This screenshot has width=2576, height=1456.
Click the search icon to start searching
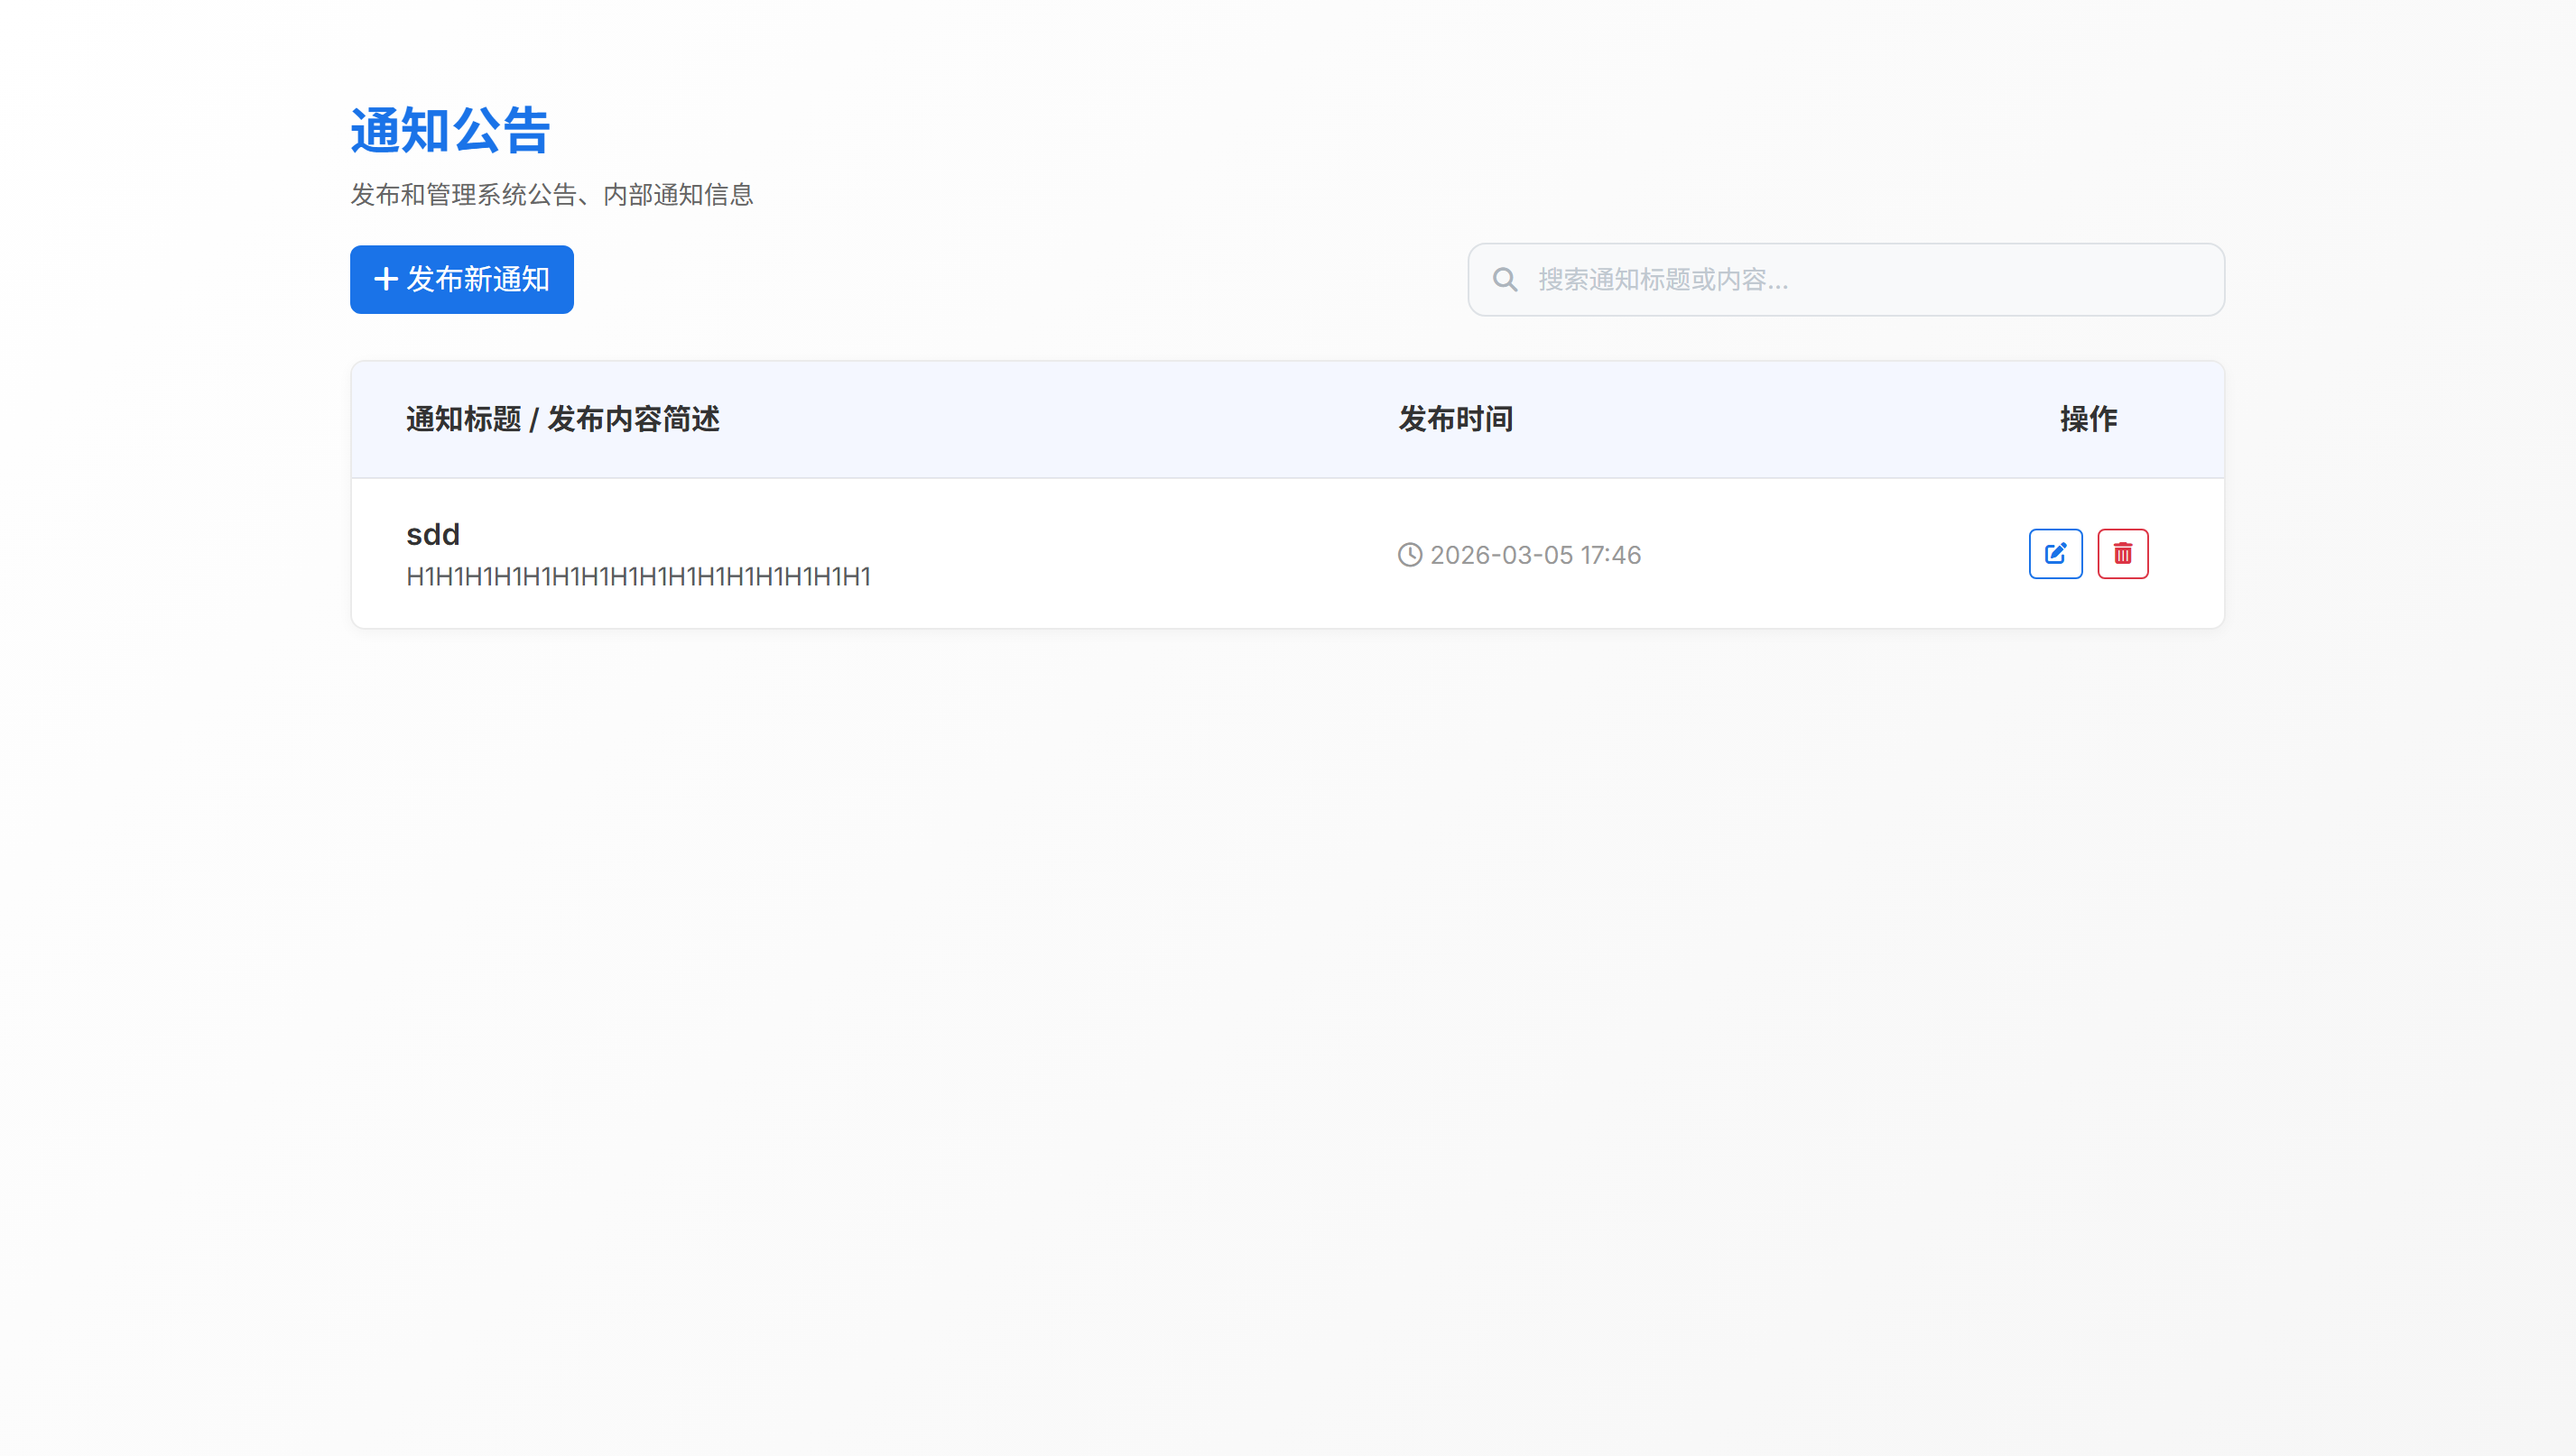point(1505,279)
